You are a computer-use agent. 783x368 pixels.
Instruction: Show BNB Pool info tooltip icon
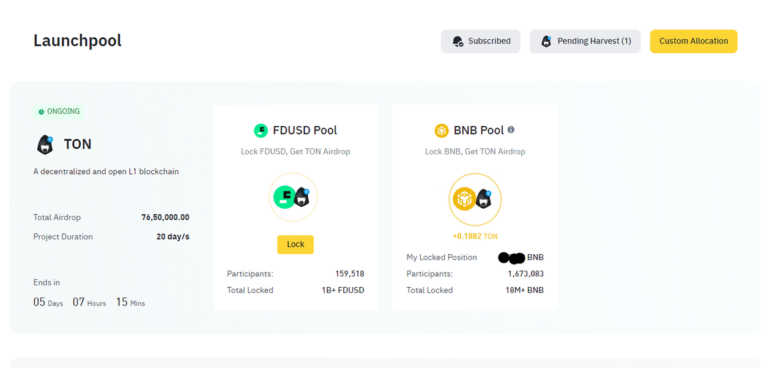click(x=511, y=130)
